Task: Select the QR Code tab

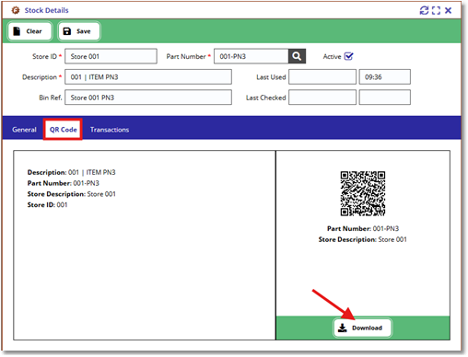Action: click(x=63, y=130)
